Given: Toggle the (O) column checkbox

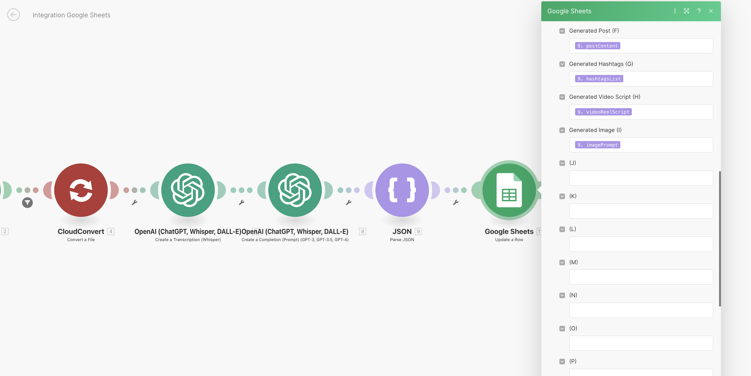Looking at the screenshot, I should point(562,328).
